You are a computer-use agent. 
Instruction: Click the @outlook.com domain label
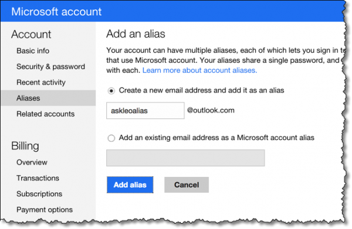click(211, 110)
